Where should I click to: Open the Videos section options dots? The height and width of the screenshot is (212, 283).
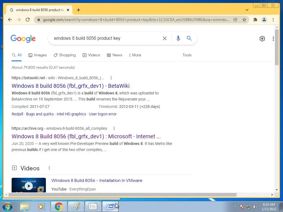coord(49,168)
